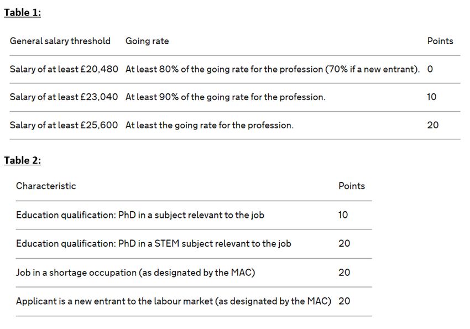Select the 'General salary threshold' column header

point(60,41)
